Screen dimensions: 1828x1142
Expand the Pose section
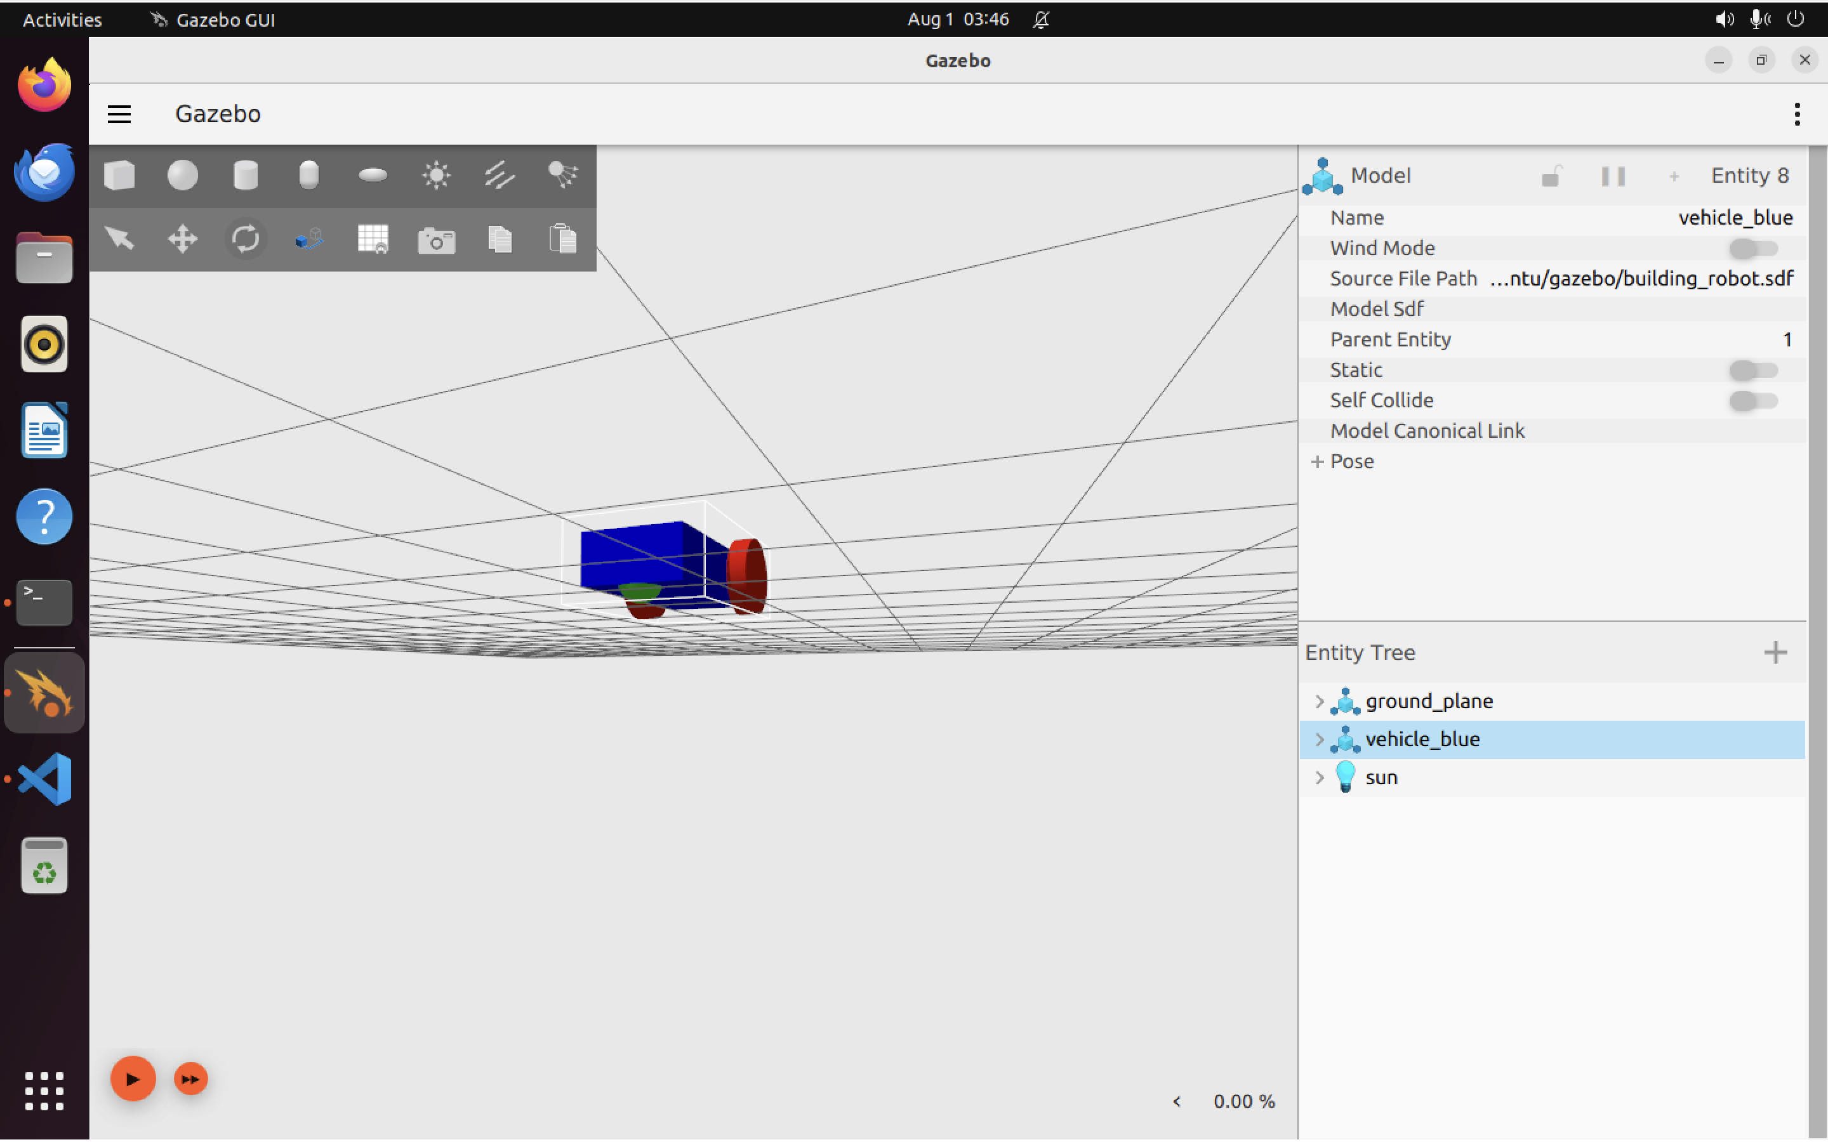click(1318, 461)
